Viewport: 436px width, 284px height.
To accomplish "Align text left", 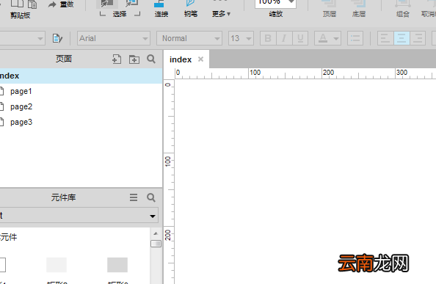I will click(385, 38).
